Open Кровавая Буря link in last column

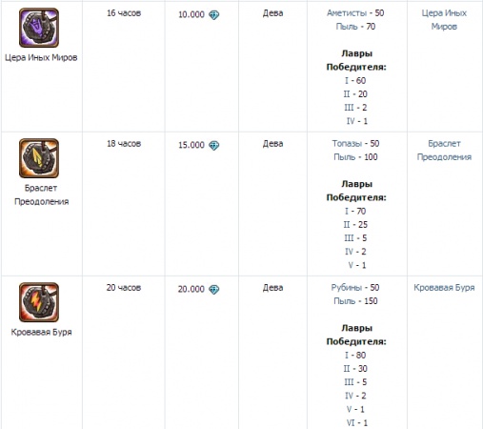coord(444,288)
